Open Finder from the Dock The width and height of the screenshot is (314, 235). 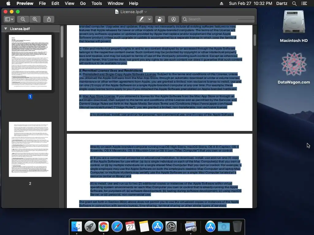click(x=77, y=227)
